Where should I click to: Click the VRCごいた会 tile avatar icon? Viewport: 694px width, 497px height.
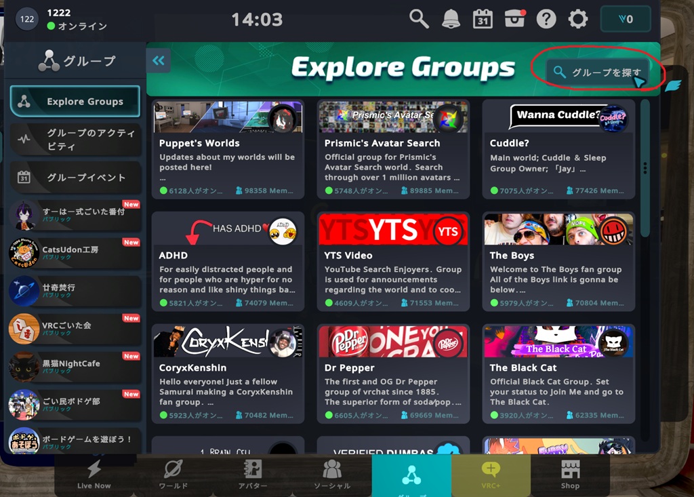point(24,329)
